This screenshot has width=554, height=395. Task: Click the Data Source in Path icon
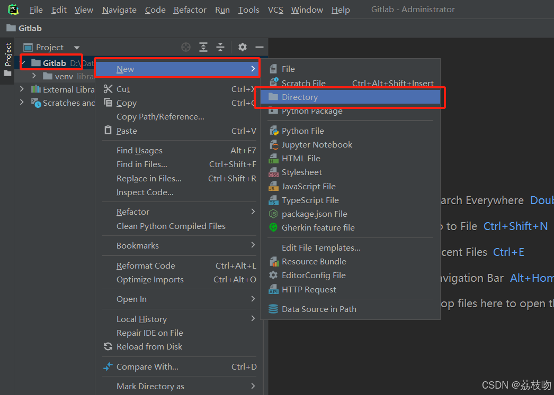273,309
